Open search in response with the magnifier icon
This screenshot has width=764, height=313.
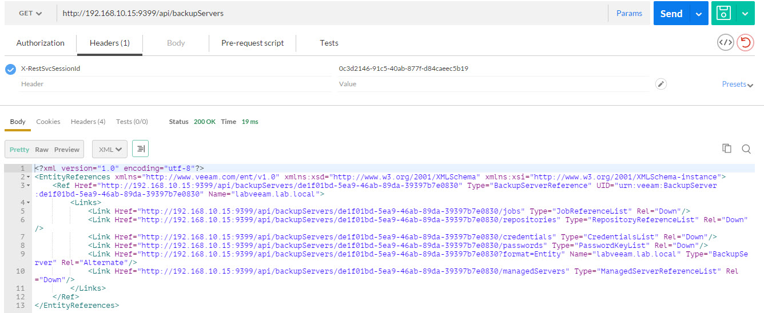coord(746,149)
